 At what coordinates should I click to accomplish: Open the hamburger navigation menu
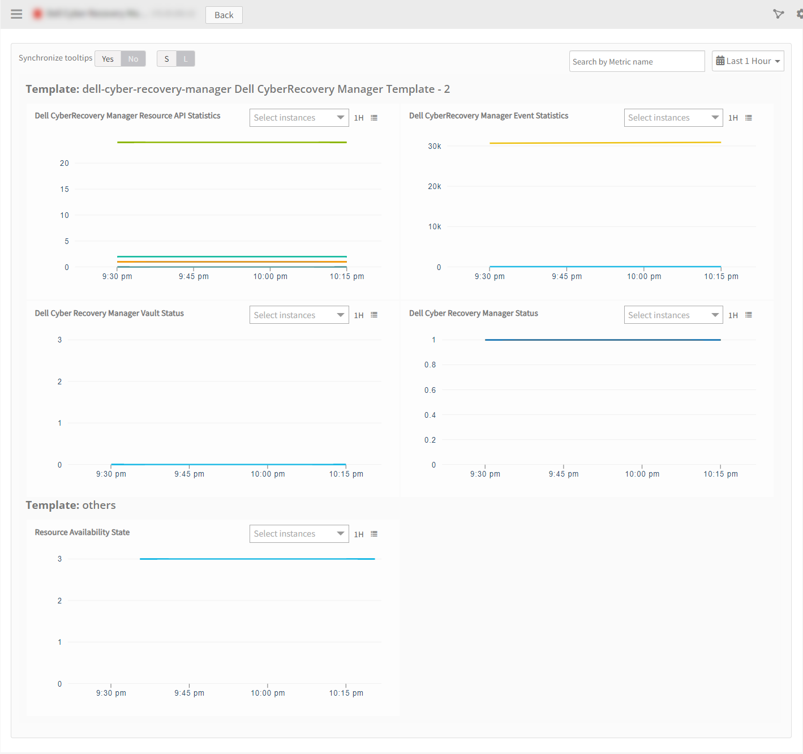16,14
